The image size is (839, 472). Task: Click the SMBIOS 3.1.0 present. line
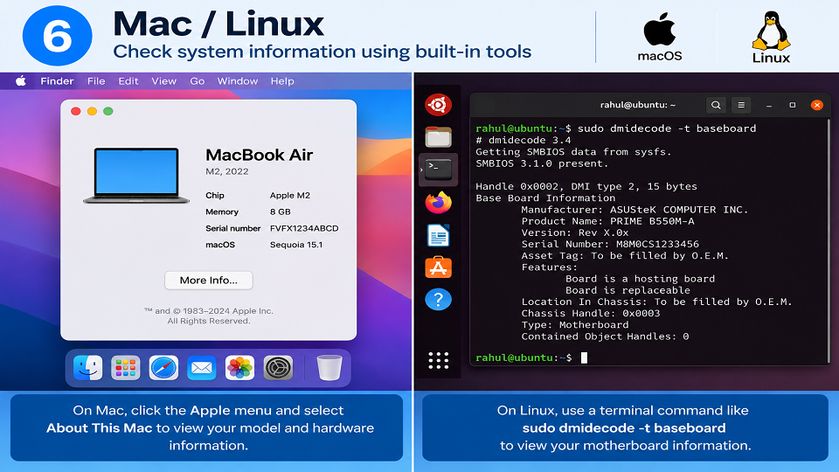point(542,163)
